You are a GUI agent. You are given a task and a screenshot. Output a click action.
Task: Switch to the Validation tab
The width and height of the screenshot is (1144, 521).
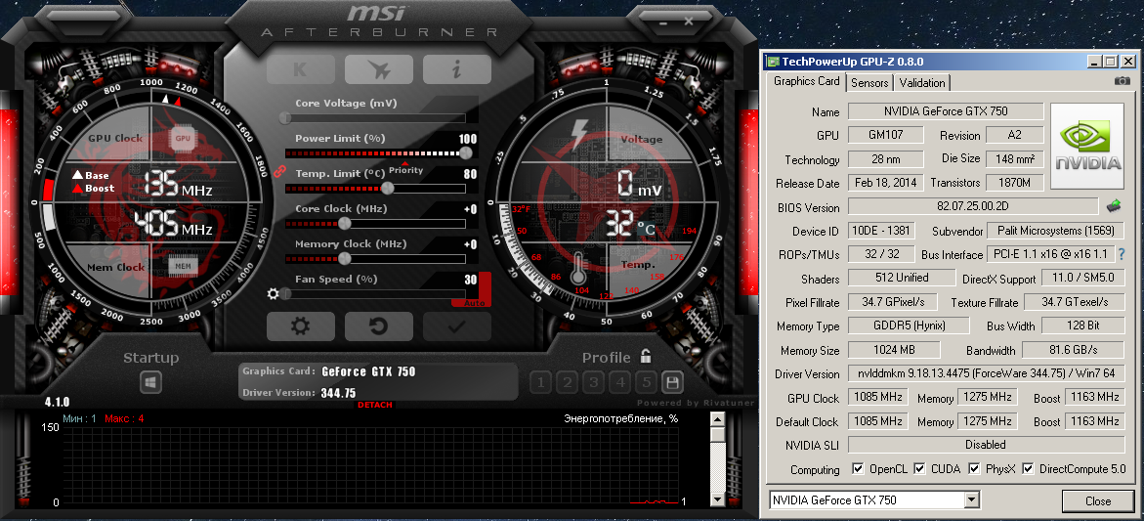(922, 82)
